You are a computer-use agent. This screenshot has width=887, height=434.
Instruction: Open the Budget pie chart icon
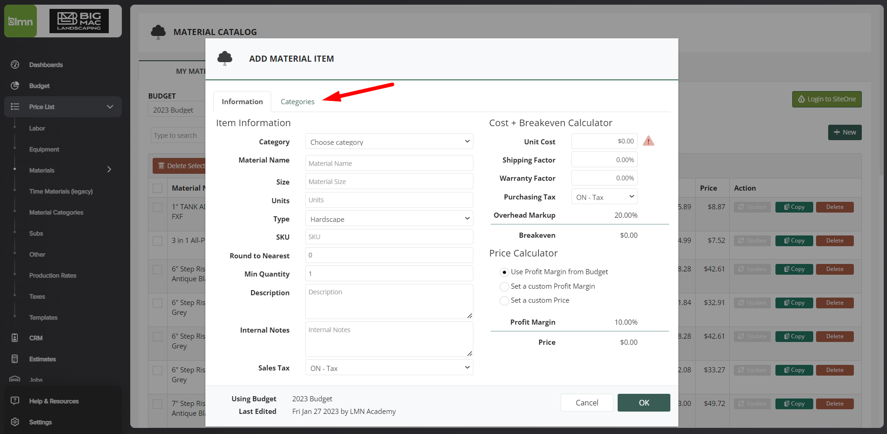coord(15,85)
